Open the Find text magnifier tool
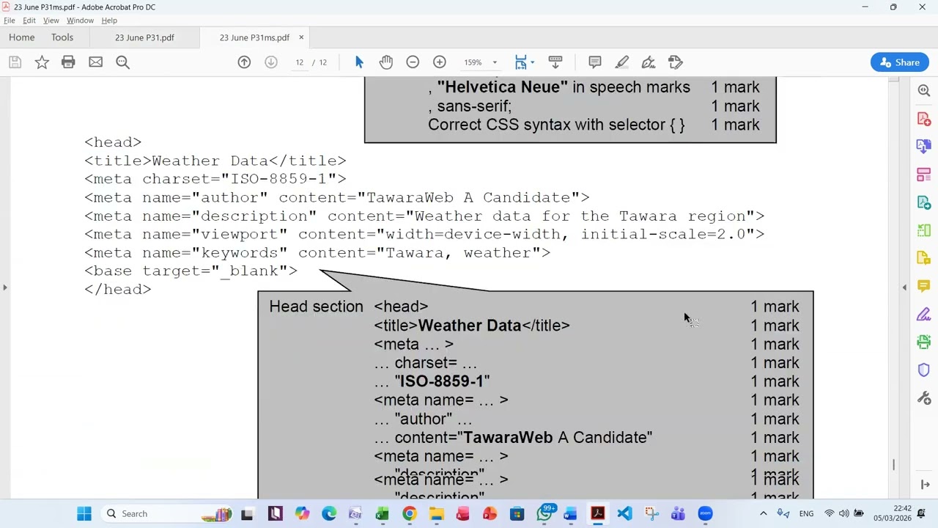The image size is (938, 528). [x=122, y=62]
